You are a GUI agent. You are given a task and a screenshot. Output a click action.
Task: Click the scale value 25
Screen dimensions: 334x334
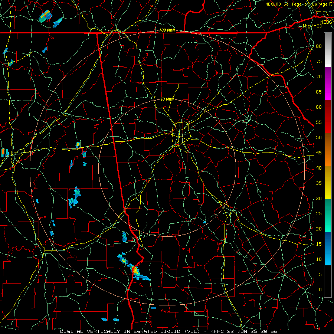[x=319, y=214]
